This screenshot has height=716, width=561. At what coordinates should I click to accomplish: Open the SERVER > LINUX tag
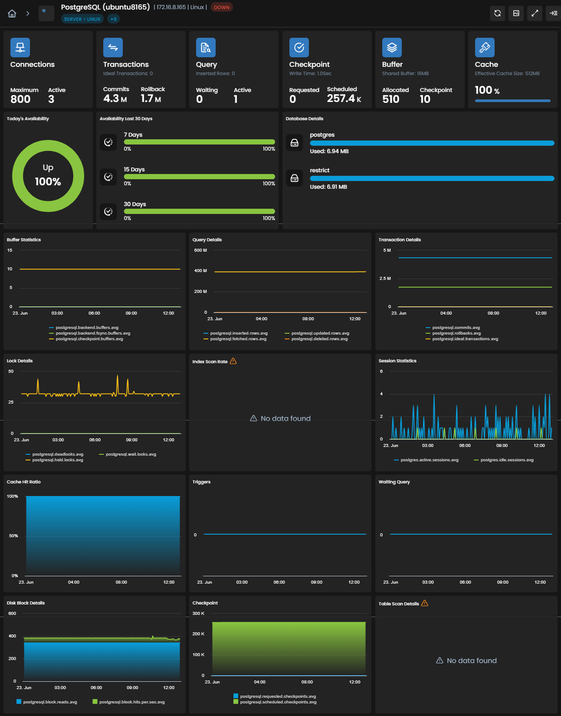(x=82, y=19)
